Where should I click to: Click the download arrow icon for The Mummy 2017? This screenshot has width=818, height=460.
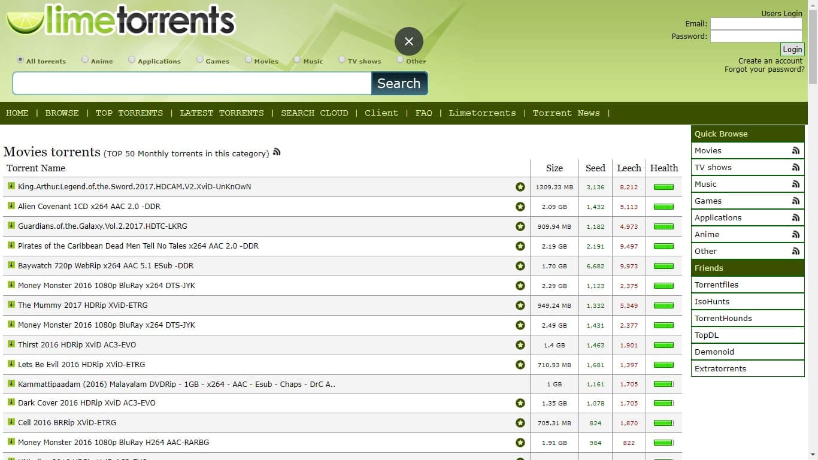[x=11, y=305]
